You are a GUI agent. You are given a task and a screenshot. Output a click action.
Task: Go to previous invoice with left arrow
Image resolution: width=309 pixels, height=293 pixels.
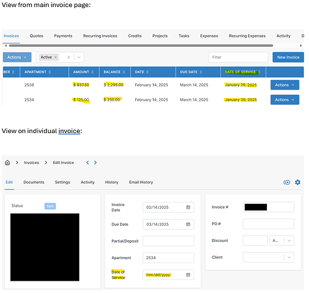(88, 162)
